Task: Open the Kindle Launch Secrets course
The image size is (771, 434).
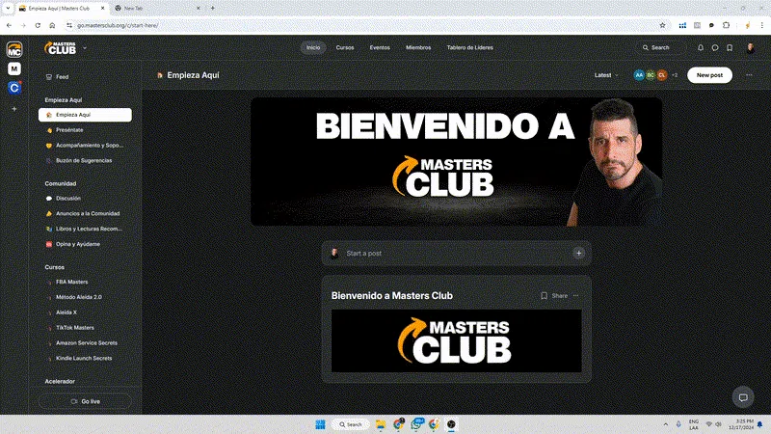Action: 85,358
